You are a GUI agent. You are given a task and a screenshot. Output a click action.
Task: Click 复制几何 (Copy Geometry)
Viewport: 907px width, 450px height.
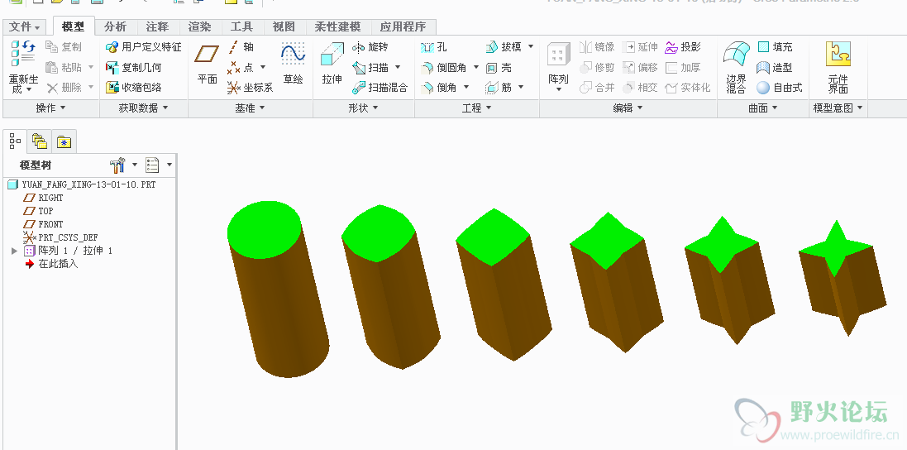pos(134,67)
